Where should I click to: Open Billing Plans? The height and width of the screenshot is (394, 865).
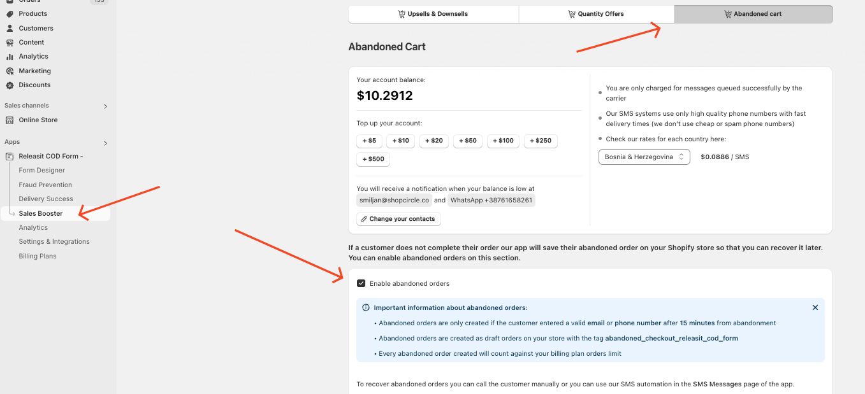[x=38, y=256]
